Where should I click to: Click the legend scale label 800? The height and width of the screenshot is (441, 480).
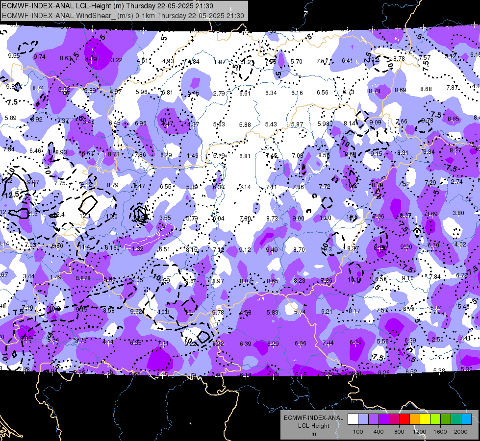click(399, 432)
